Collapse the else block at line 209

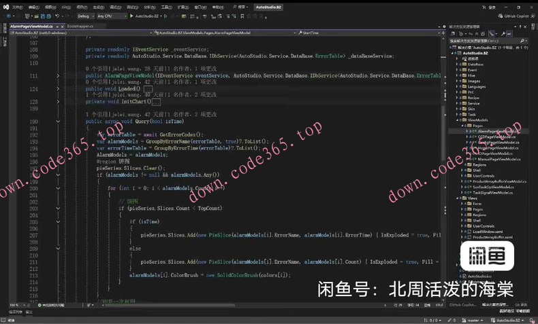click(x=58, y=249)
